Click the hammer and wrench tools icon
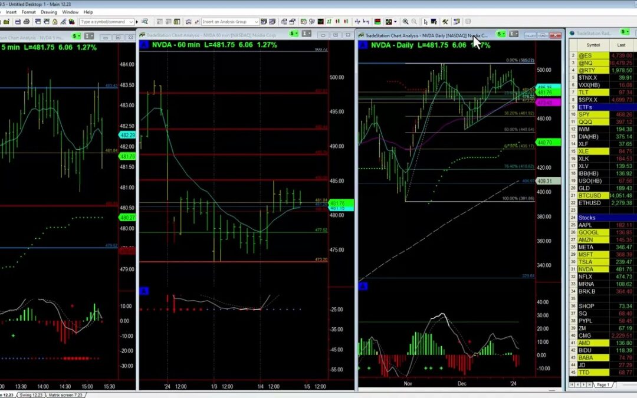 click(x=445, y=22)
